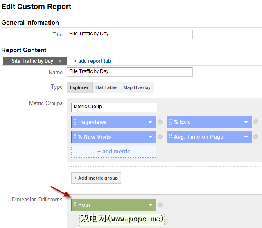Remove the % Exit metric
262x228 pixels.
[256, 122]
